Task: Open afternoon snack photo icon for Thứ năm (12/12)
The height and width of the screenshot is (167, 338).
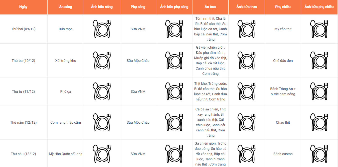Action: coord(319,122)
